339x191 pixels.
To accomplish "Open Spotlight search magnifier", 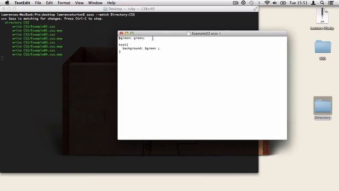I will pyautogui.click(x=322, y=3).
